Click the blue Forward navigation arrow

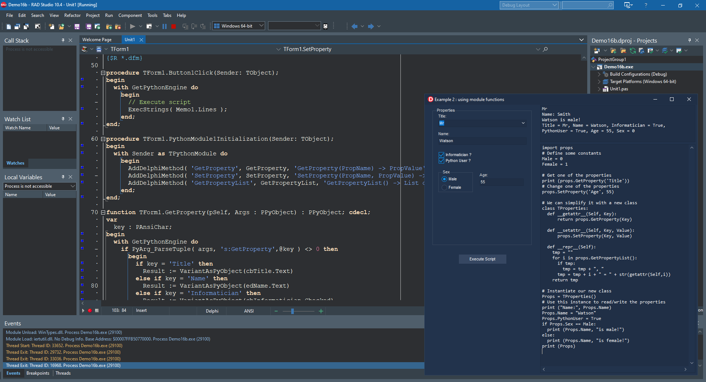coord(371,26)
